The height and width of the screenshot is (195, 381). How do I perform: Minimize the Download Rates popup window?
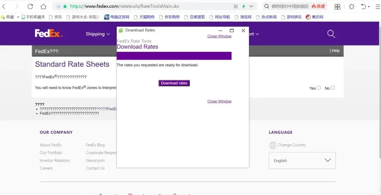[x=220, y=31]
